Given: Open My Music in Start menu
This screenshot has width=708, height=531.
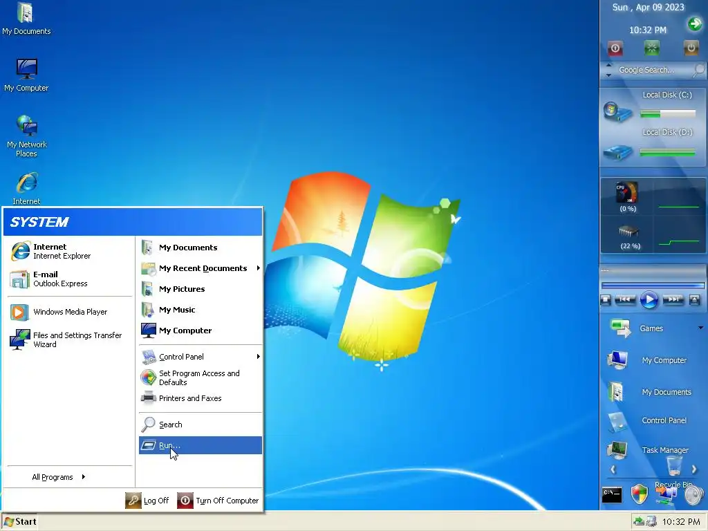Looking at the screenshot, I should [200, 310].
